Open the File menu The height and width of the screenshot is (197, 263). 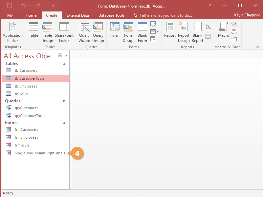(x=10, y=15)
